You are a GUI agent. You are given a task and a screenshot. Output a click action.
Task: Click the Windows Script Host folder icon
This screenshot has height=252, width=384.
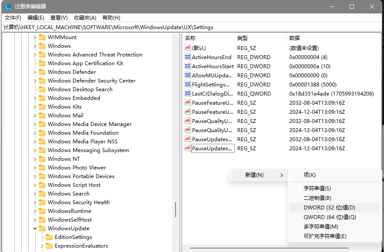(x=42, y=185)
